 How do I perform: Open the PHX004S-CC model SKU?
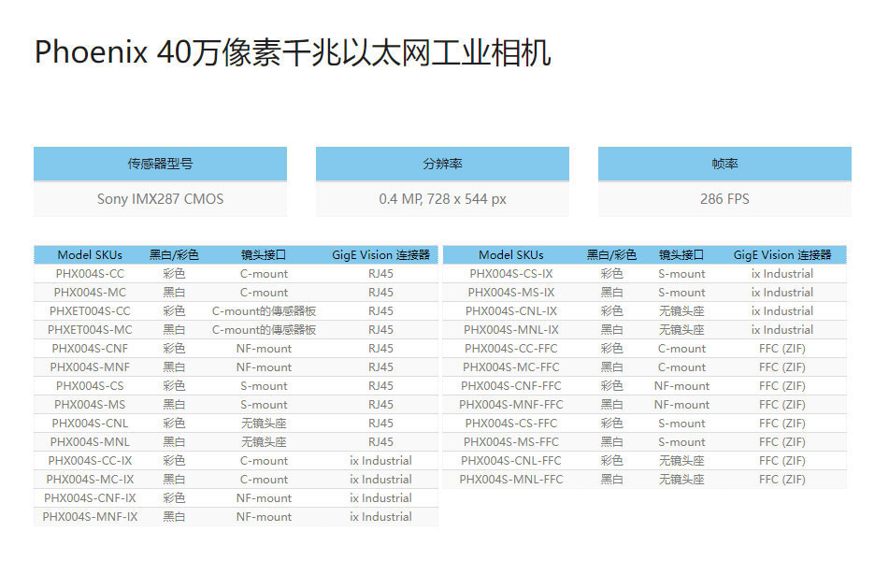[x=90, y=274]
